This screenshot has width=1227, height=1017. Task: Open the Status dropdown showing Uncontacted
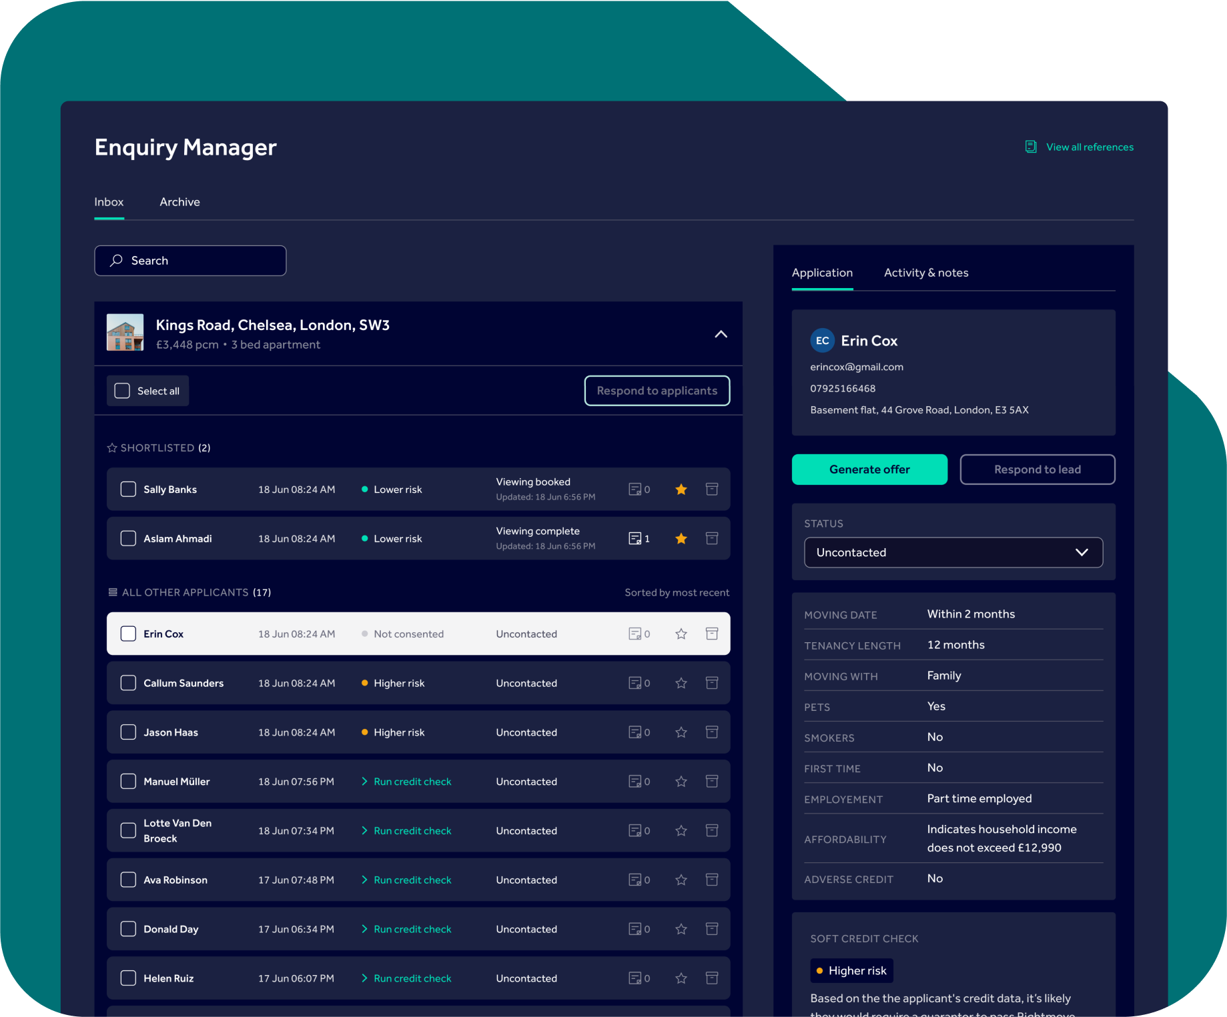[953, 552]
